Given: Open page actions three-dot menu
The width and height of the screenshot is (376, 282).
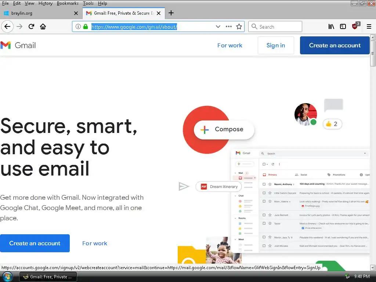Looking at the screenshot, I should point(228,26).
